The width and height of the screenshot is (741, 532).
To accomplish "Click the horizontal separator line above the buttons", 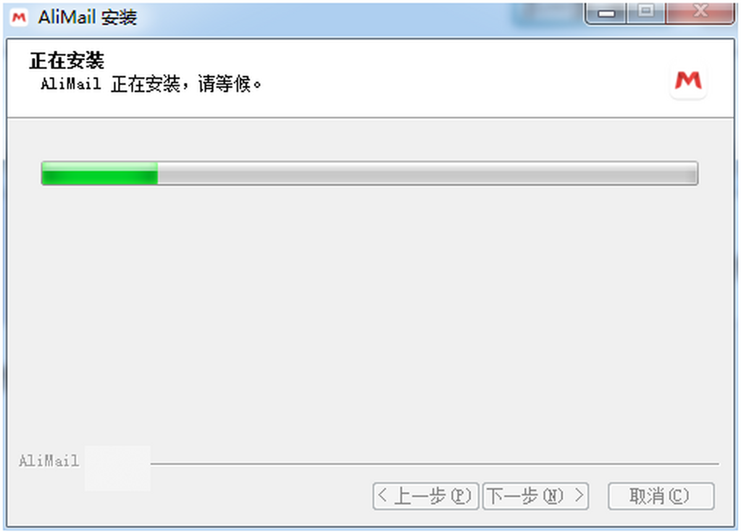I will pos(435,463).
